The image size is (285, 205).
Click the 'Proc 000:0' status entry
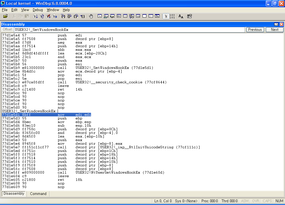click(x=210, y=201)
